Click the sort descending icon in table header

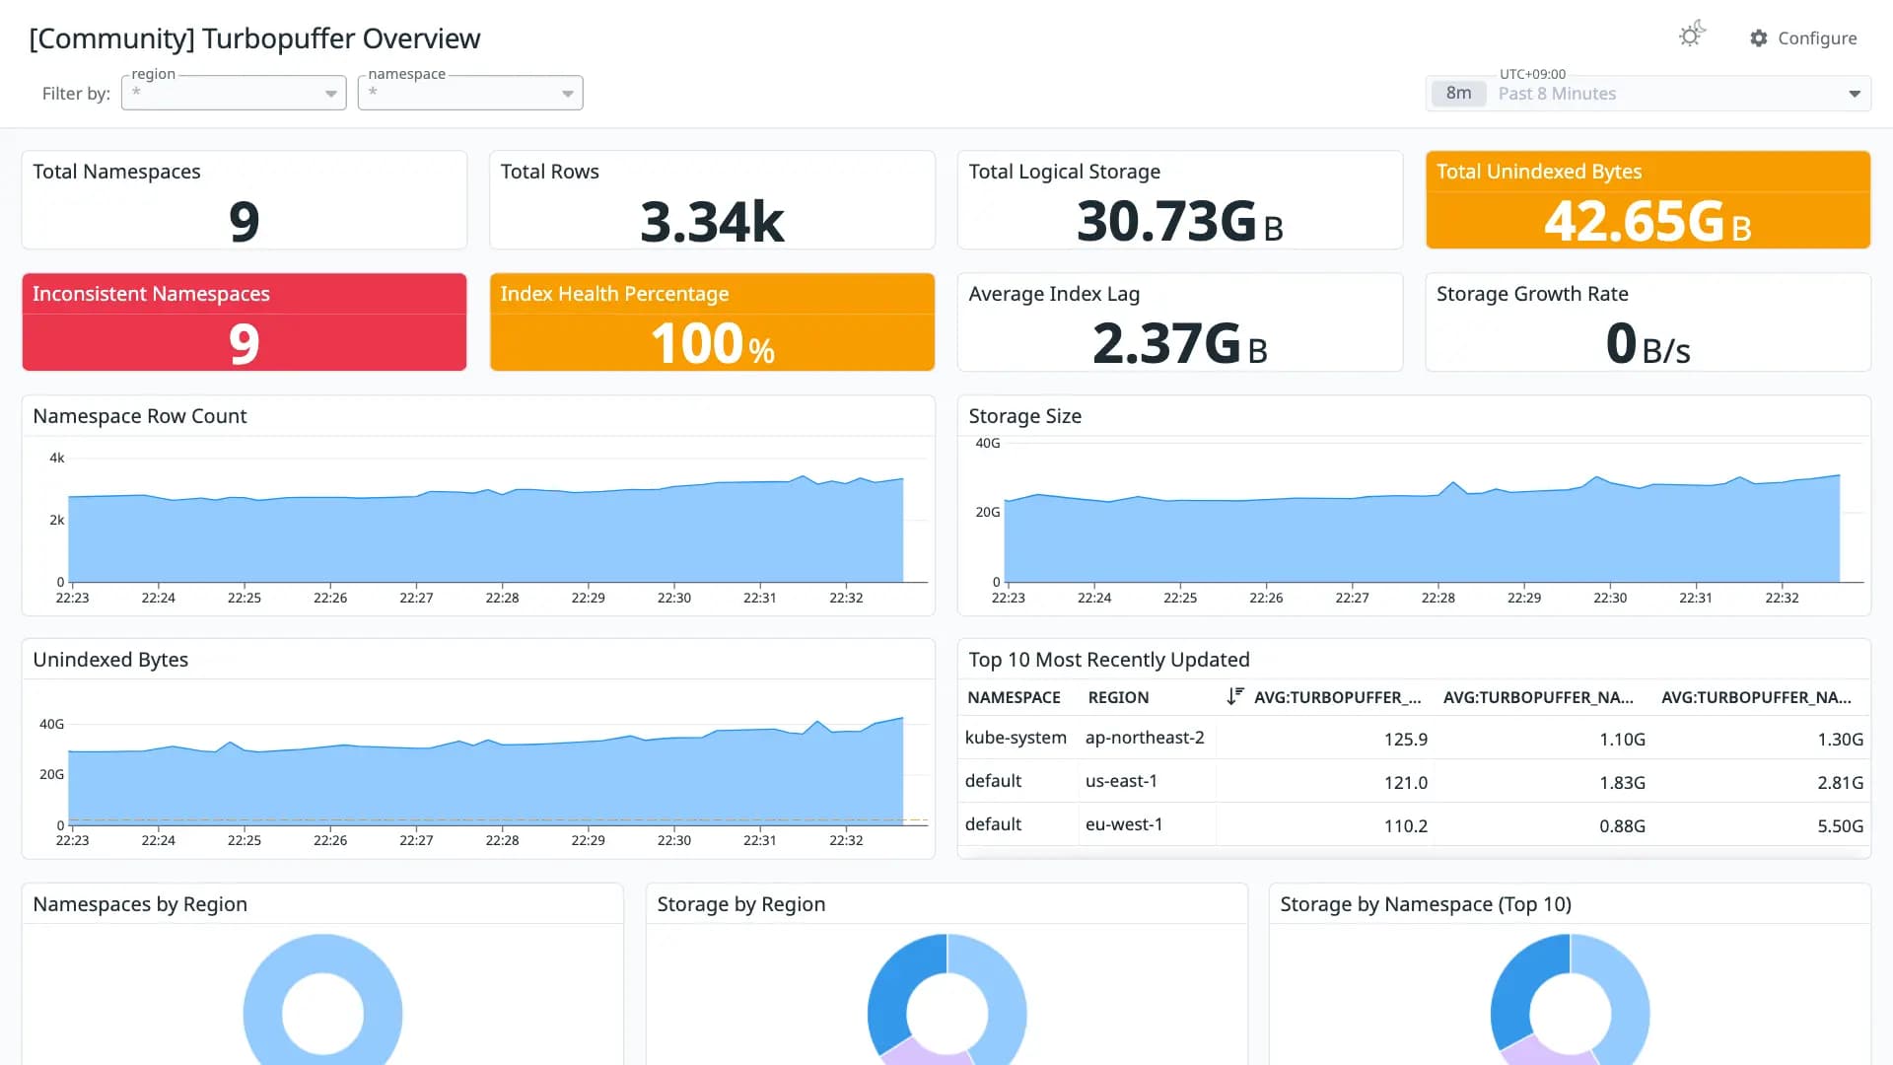[x=1234, y=696]
